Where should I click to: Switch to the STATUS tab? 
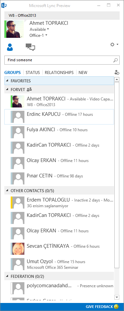(33, 73)
